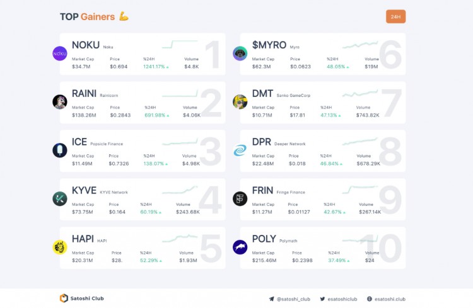Open the POLY Polymath bull icon
The image size is (473, 308).
[x=240, y=248]
